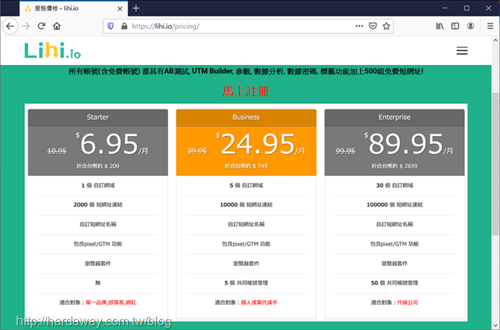This screenshot has width=500, height=330.
Task: Open a new tab with the plus button
Action: (x=136, y=9)
